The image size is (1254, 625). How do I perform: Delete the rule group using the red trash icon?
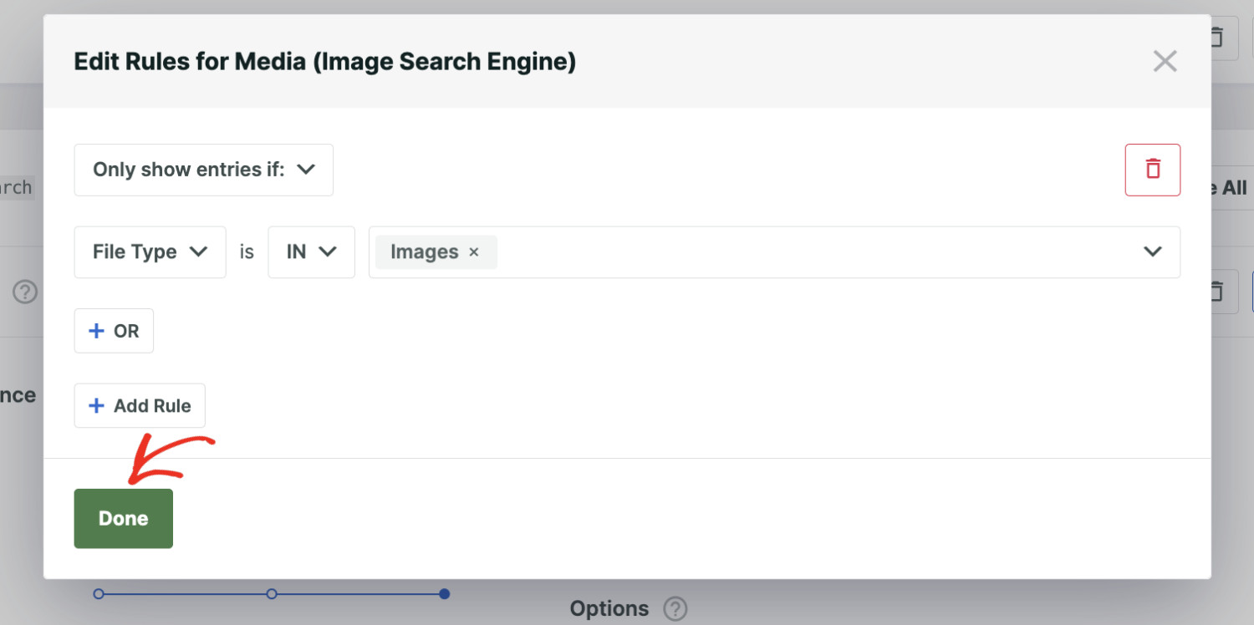click(1153, 170)
